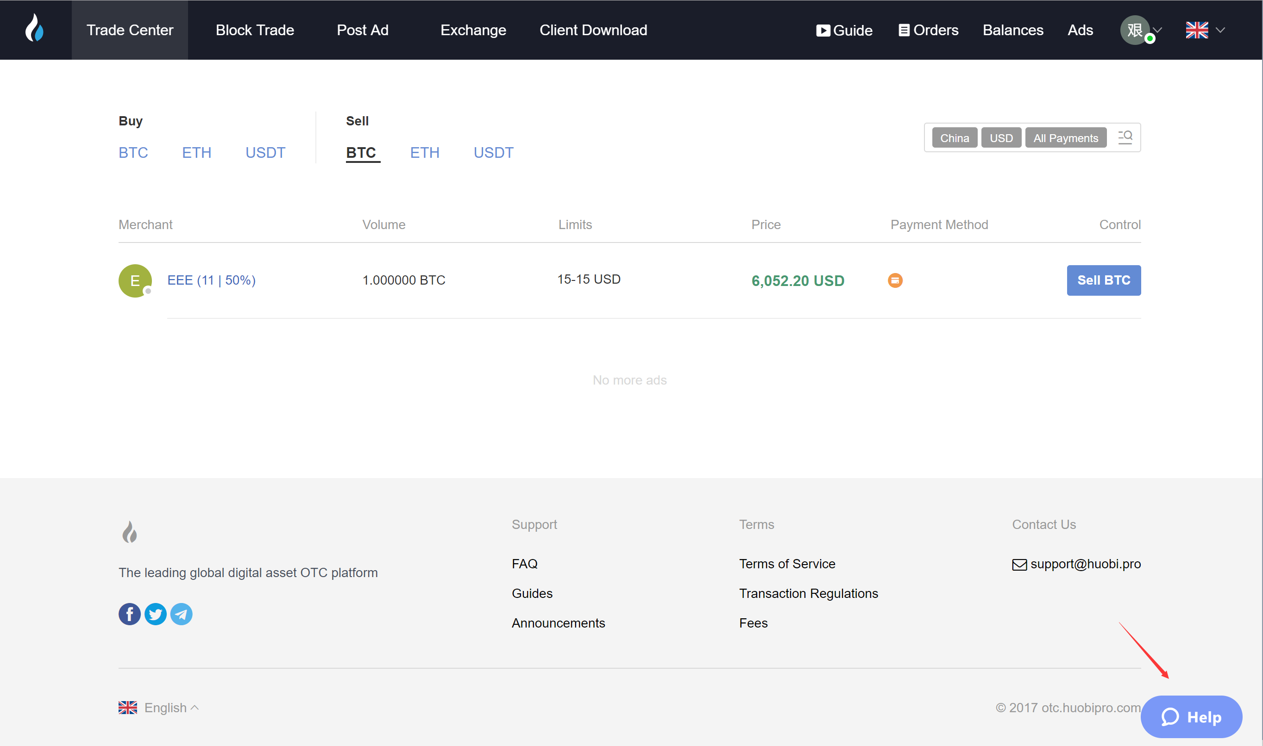
Task: Click the Payment Method column header
Action: coord(939,224)
